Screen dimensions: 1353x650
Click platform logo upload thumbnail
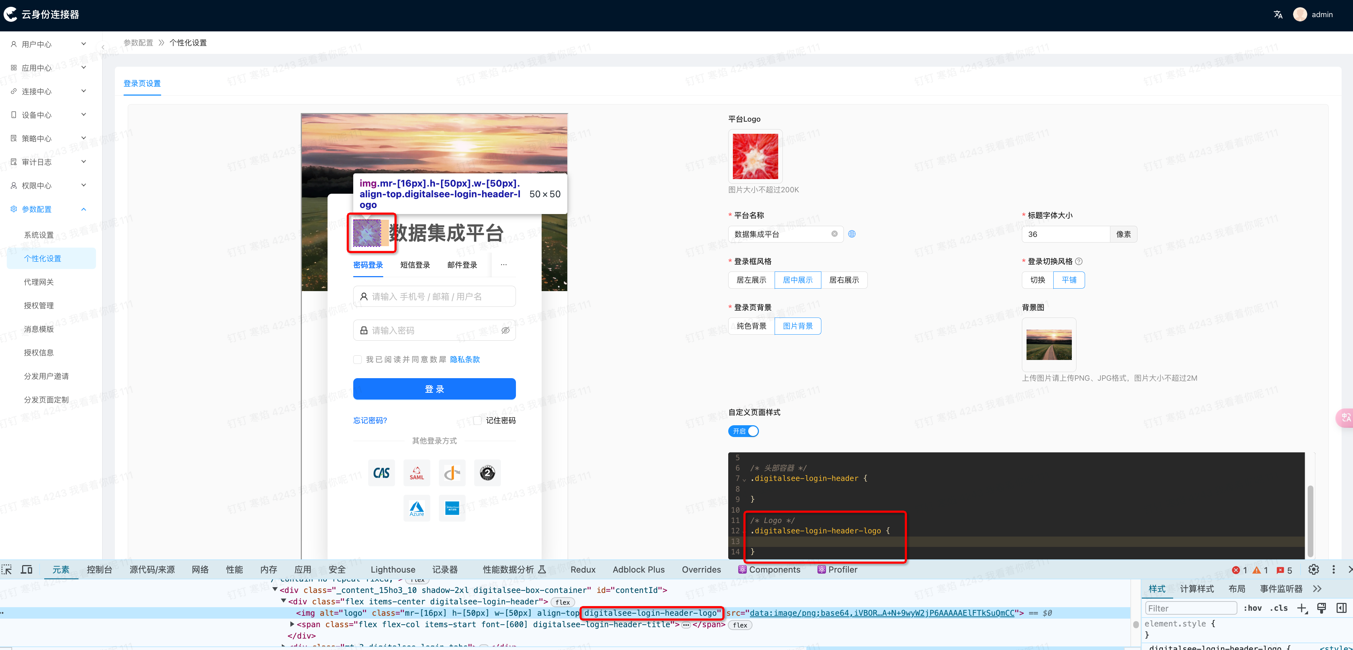pos(755,156)
